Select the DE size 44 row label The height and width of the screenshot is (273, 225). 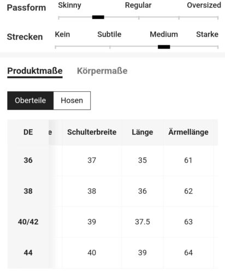click(28, 253)
